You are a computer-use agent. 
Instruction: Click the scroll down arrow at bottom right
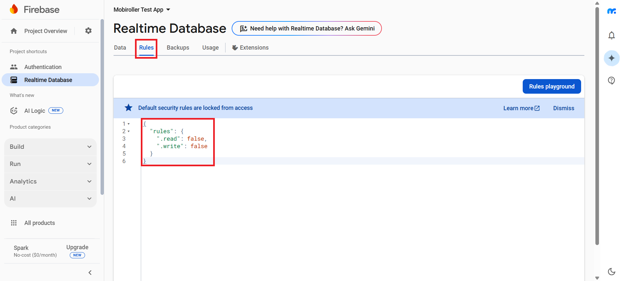(x=597, y=278)
